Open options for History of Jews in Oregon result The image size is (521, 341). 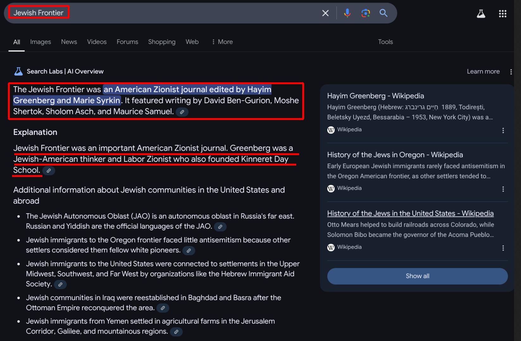[x=503, y=189]
